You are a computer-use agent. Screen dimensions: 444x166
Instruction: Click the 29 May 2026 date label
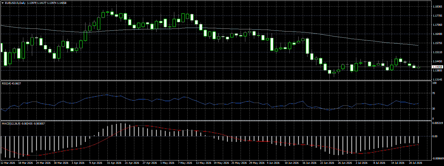pos(257,163)
